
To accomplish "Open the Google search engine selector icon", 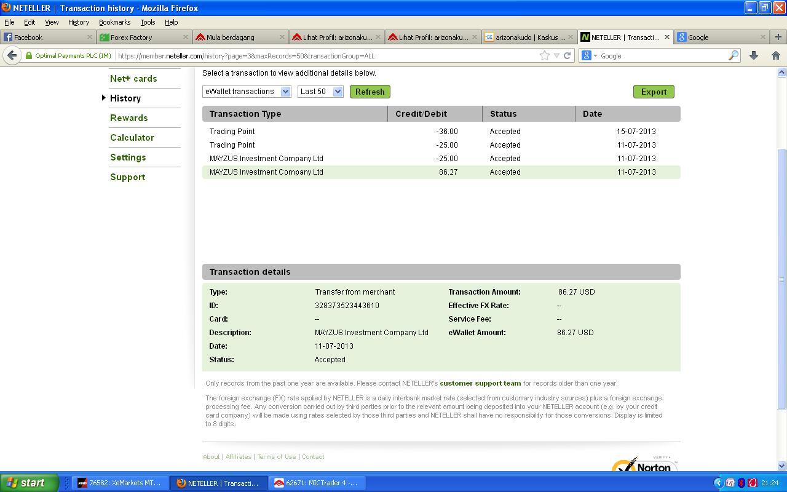I will tap(589, 55).
